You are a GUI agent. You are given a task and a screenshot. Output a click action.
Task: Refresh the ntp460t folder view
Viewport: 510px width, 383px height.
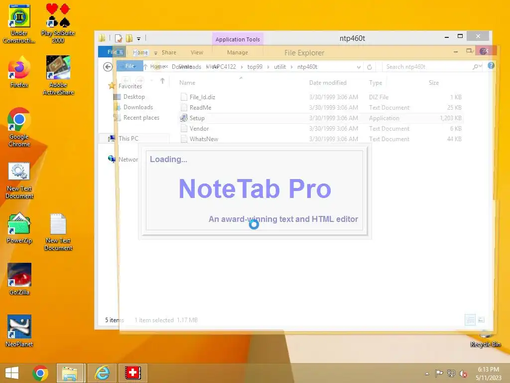[370, 67]
